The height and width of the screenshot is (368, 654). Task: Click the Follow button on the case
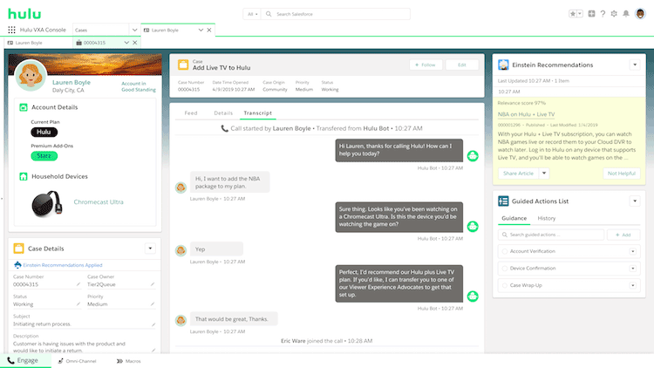426,65
